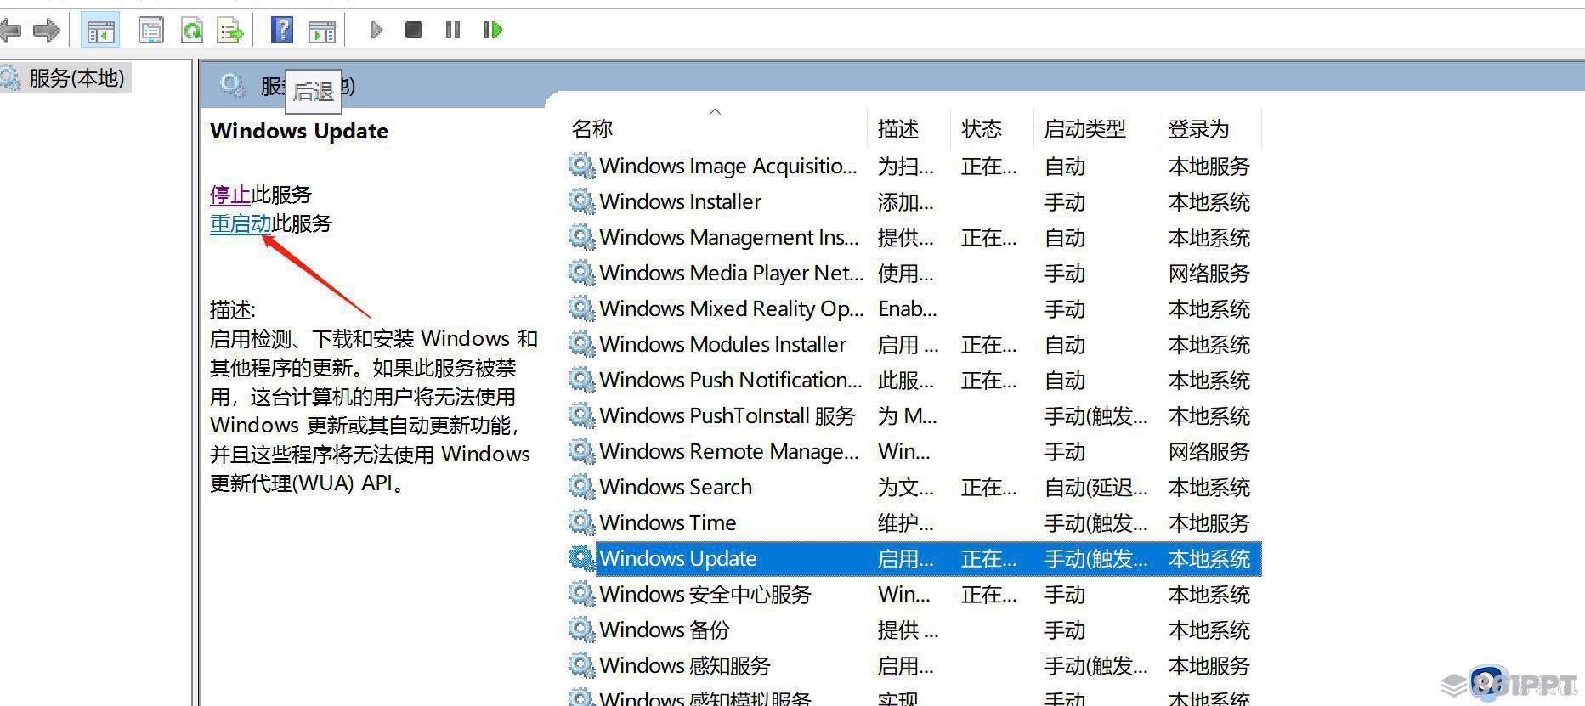Select the Windows Search service name
The width and height of the screenshot is (1585, 706).
coord(676,487)
